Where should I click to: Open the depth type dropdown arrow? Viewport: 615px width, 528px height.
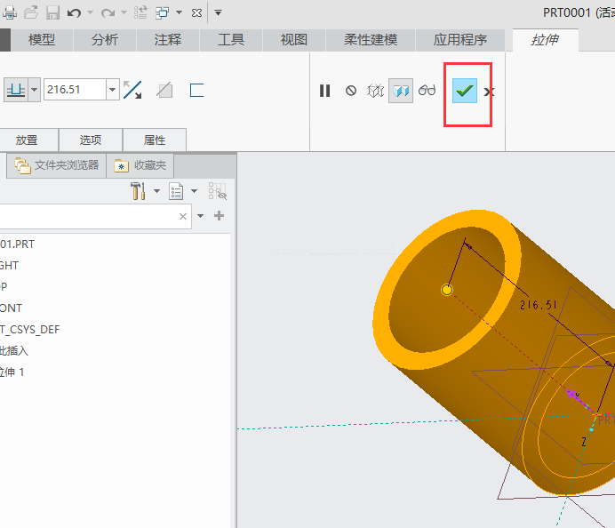pyautogui.click(x=35, y=90)
